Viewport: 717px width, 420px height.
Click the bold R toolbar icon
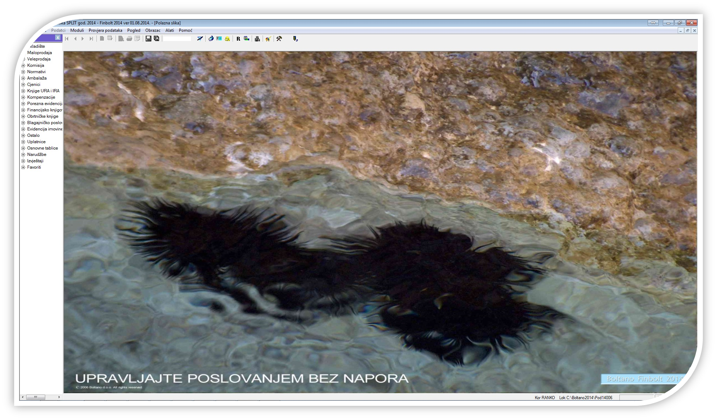pos(238,39)
